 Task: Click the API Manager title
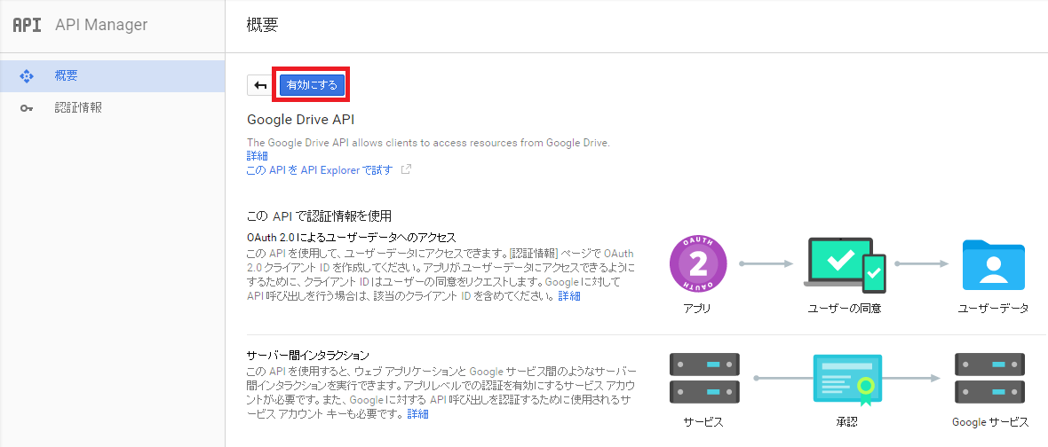pos(101,26)
